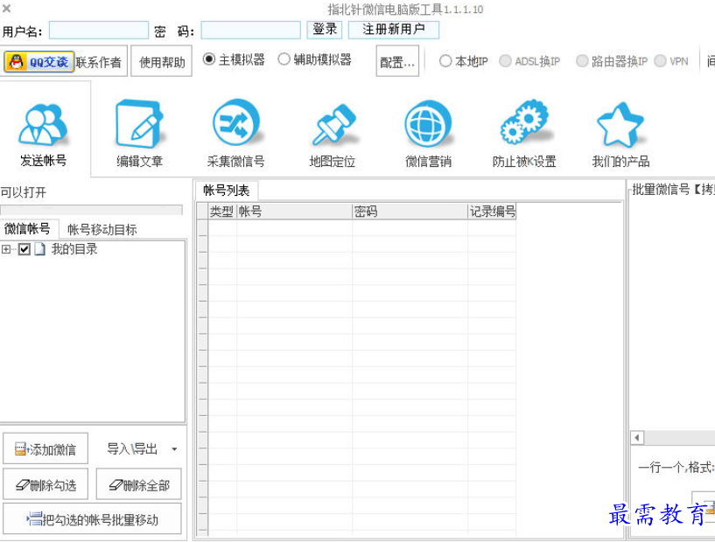Screen dimensions: 715x542
Task: Click the 注册新用户 button
Action: pos(394,30)
